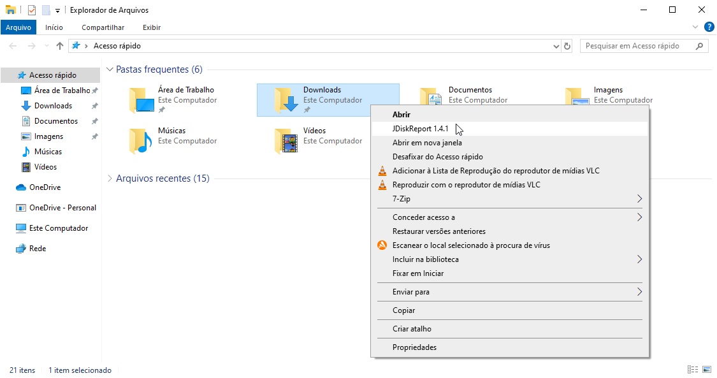Image resolution: width=717 pixels, height=378 pixels.
Task: Click the Músicas folder icon
Action: [141, 141]
